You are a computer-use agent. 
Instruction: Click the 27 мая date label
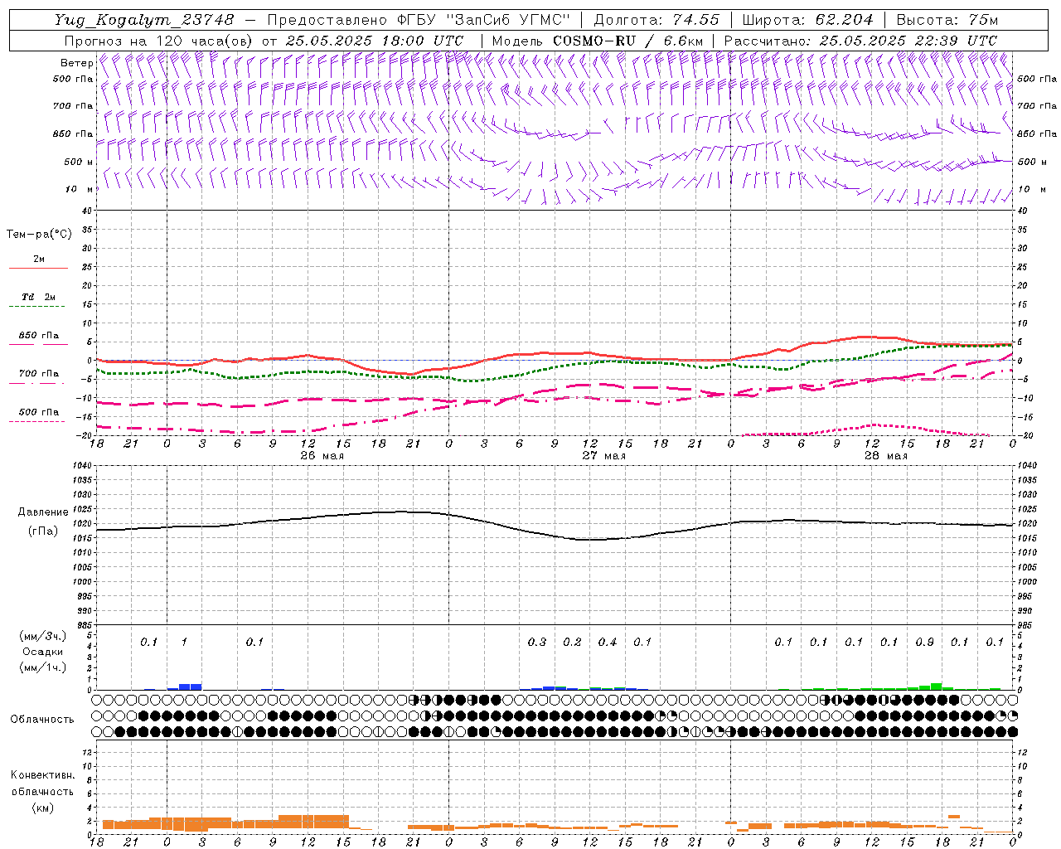604,456
